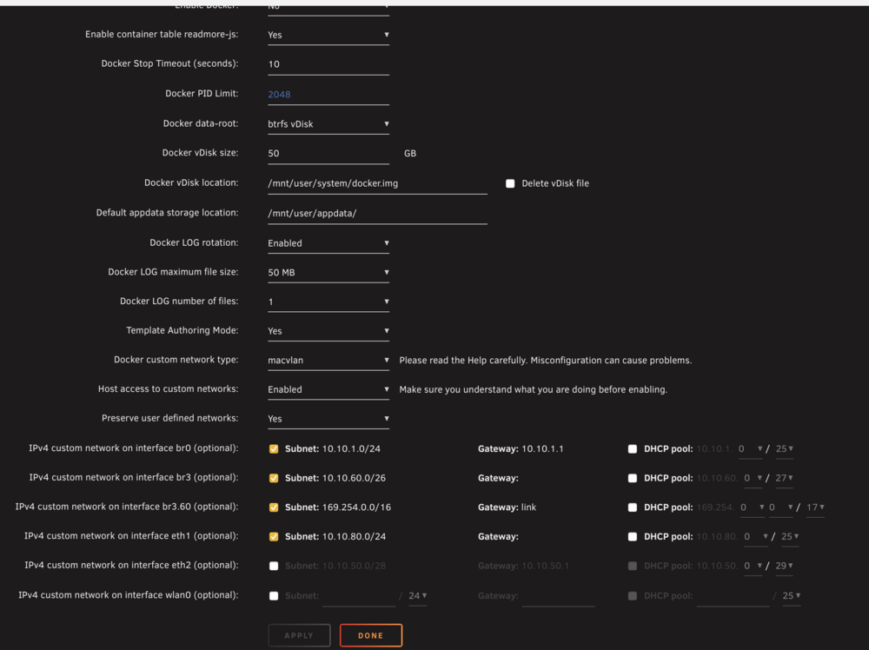869x650 pixels.
Task: Open Docker LOG number of files dropdown
Action: pyautogui.click(x=328, y=302)
